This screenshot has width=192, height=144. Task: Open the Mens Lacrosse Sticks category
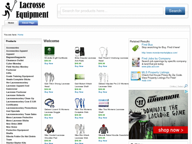pos(17,120)
